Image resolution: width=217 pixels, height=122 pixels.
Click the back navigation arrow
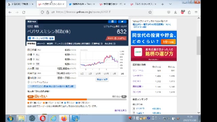click(10, 12)
